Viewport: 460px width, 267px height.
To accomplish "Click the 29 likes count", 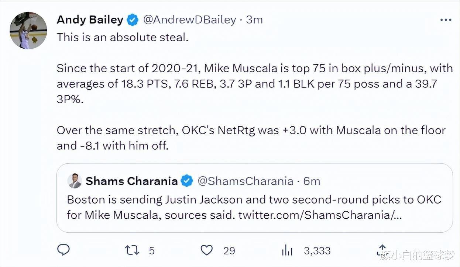I will tap(229, 251).
